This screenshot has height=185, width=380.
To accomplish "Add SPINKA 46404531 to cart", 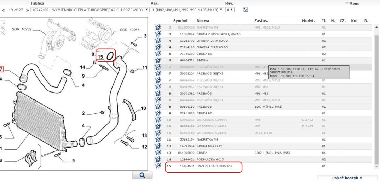I will (x=158, y=60).
